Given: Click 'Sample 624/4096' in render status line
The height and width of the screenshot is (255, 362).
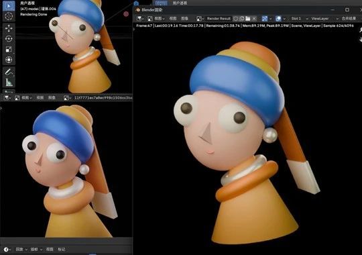Looking at the screenshot, I should click(x=339, y=25).
